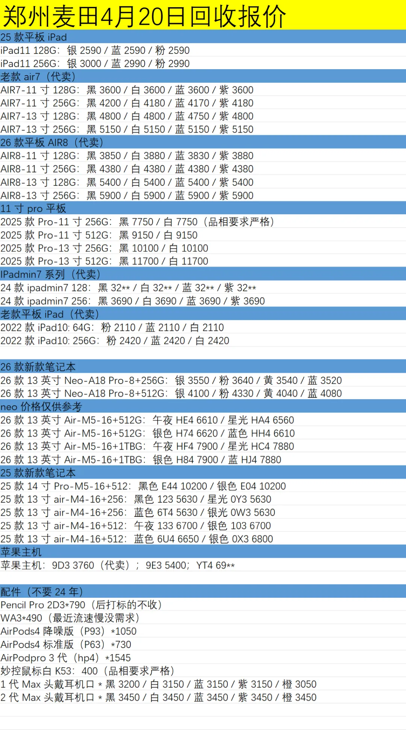
Task: Click the AIR8-13 寸 128G row
Action: [203, 182]
